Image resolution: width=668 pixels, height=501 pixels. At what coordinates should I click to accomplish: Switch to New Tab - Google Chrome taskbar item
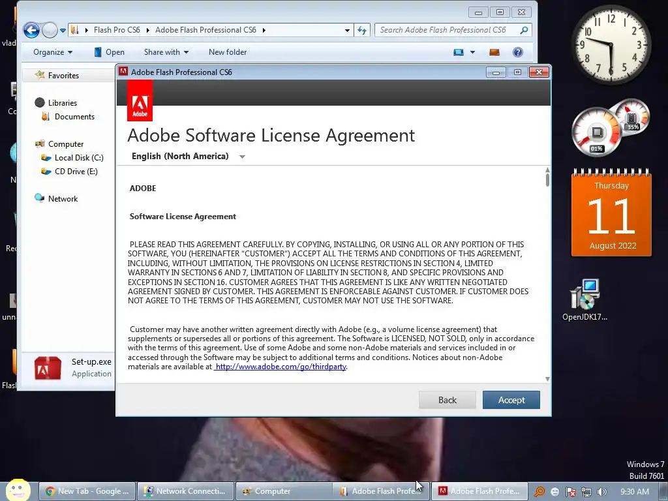click(87, 491)
